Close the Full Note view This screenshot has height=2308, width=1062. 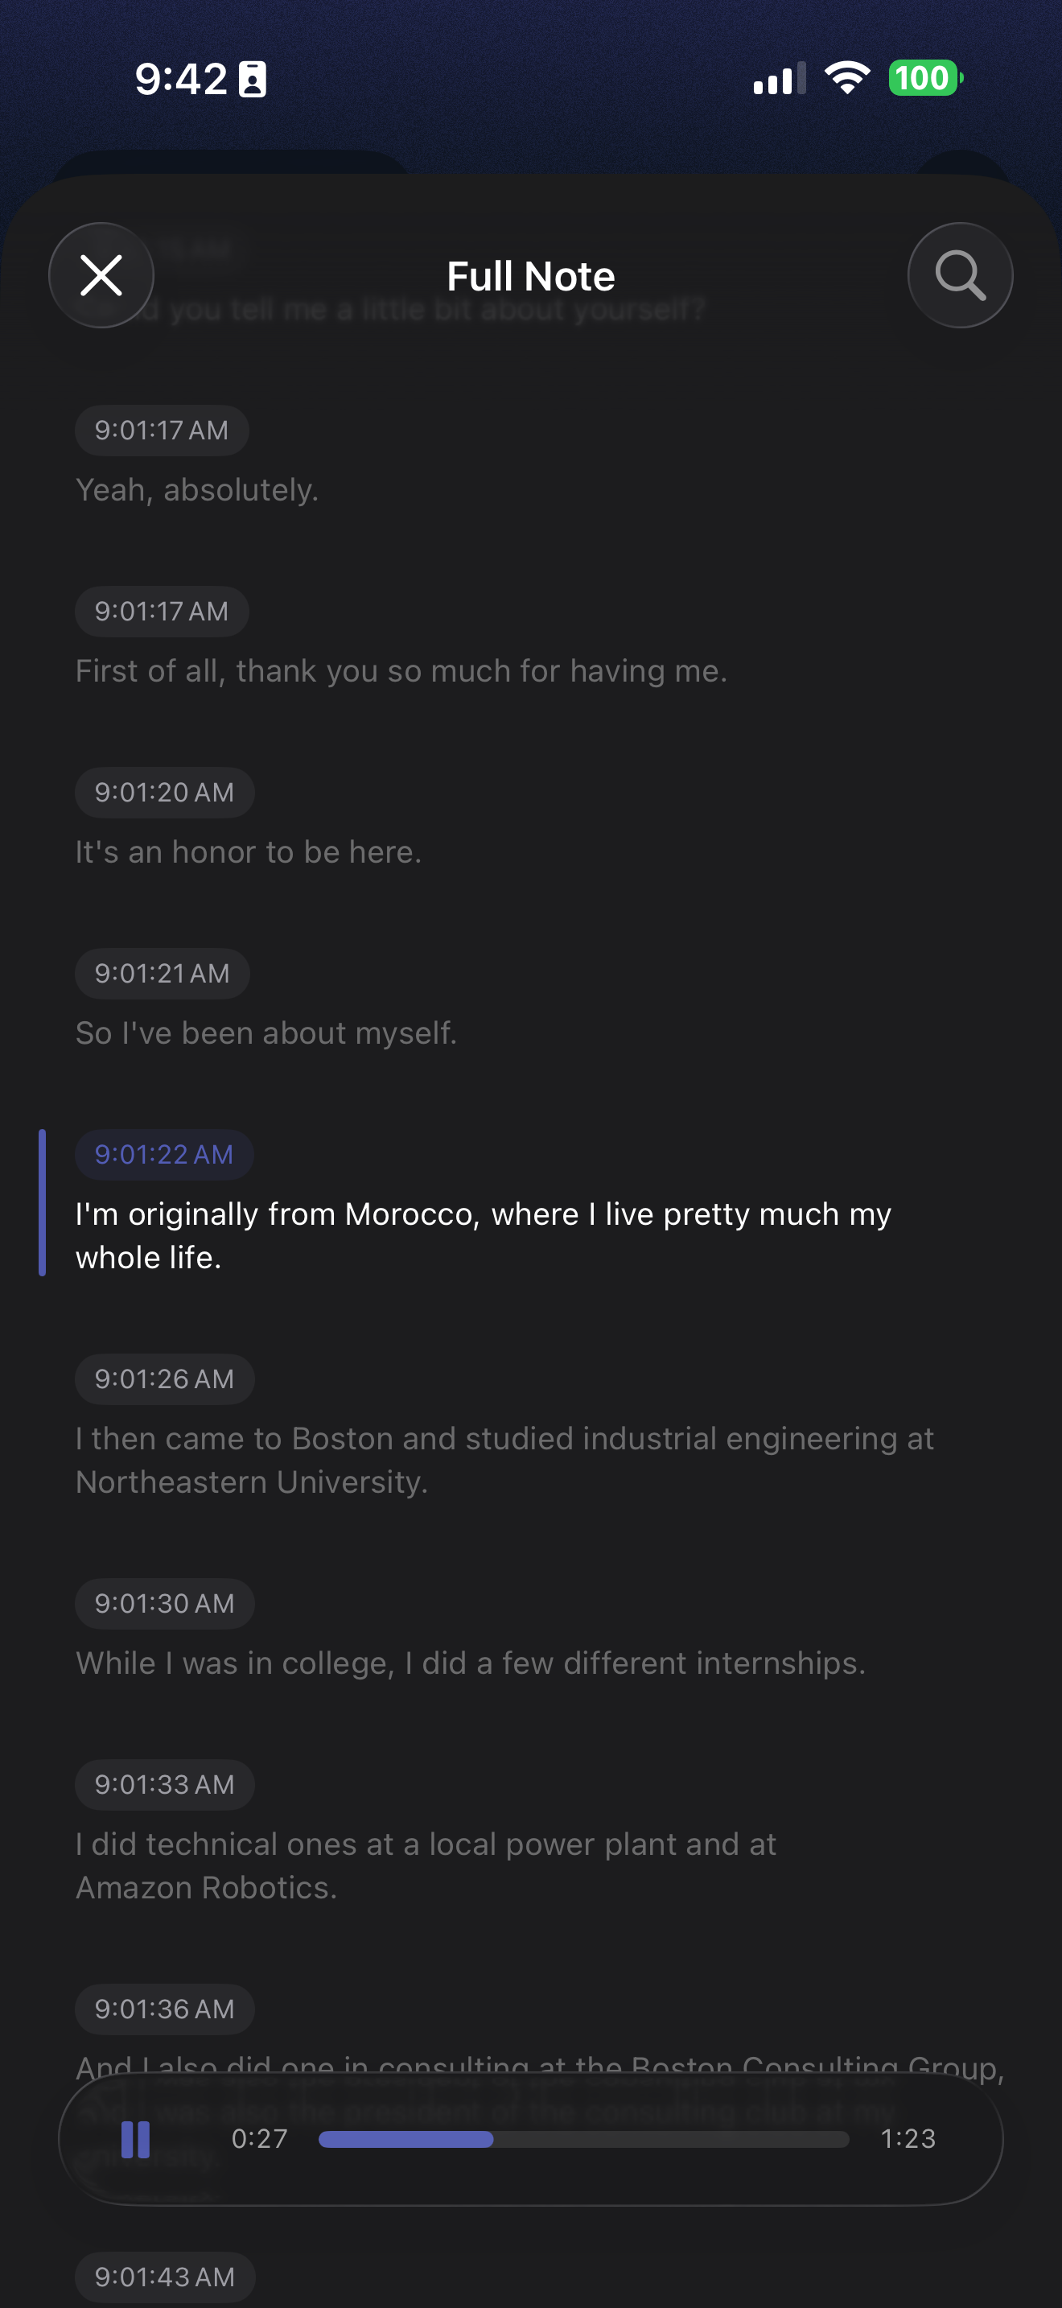pos(101,275)
